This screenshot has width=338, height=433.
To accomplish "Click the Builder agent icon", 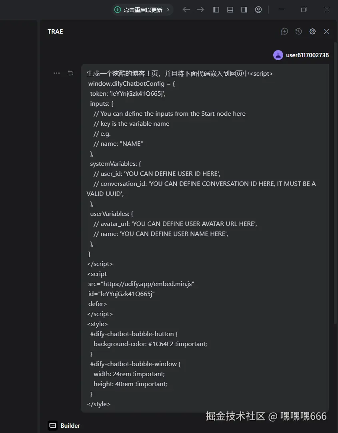I will pyautogui.click(x=53, y=425).
